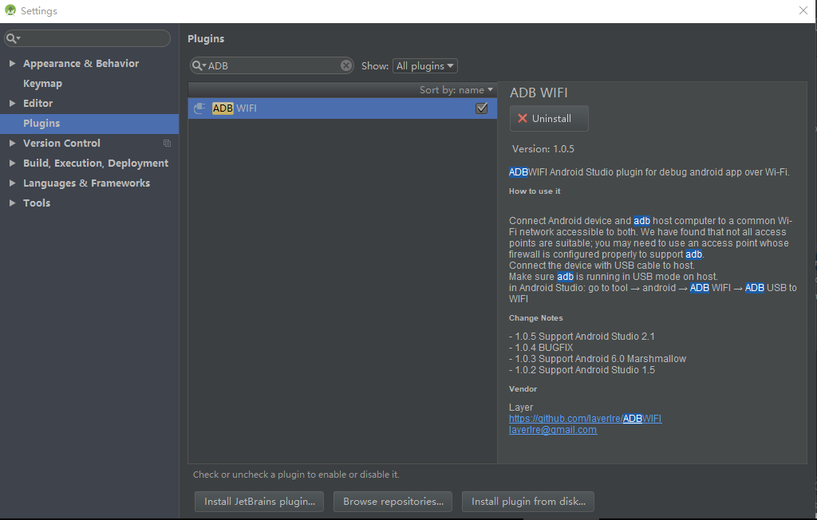Viewport: 817px width, 520px height.
Task: Open the github ADBWIFI link
Action: point(585,419)
